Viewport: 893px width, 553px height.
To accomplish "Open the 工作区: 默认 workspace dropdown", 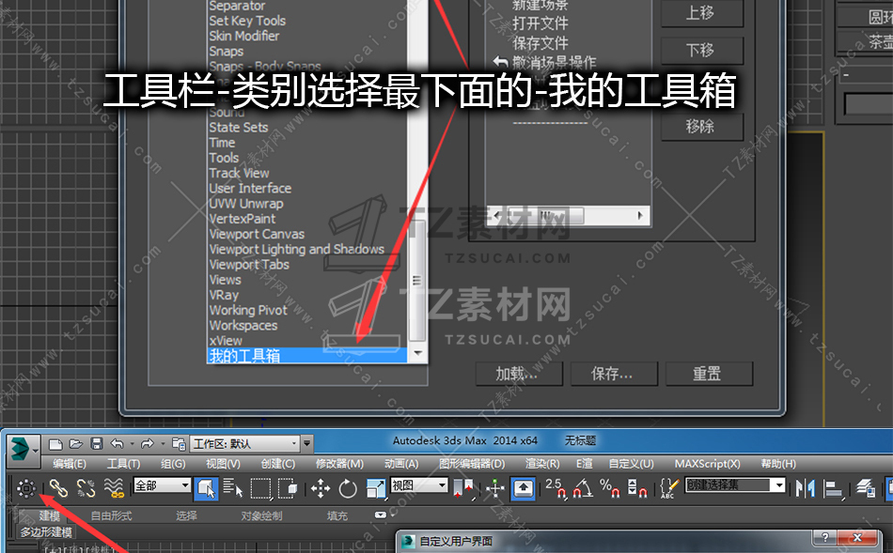I will pyautogui.click(x=245, y=444).
